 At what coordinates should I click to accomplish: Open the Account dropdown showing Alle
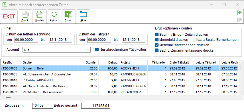point(56,50)
